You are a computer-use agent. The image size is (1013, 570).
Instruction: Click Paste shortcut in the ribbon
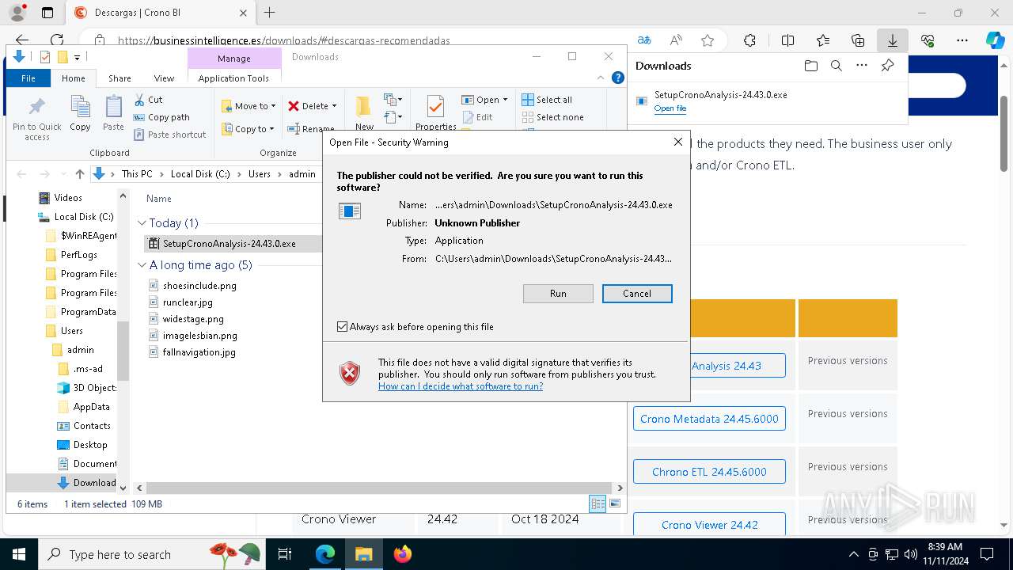(169, 135)
